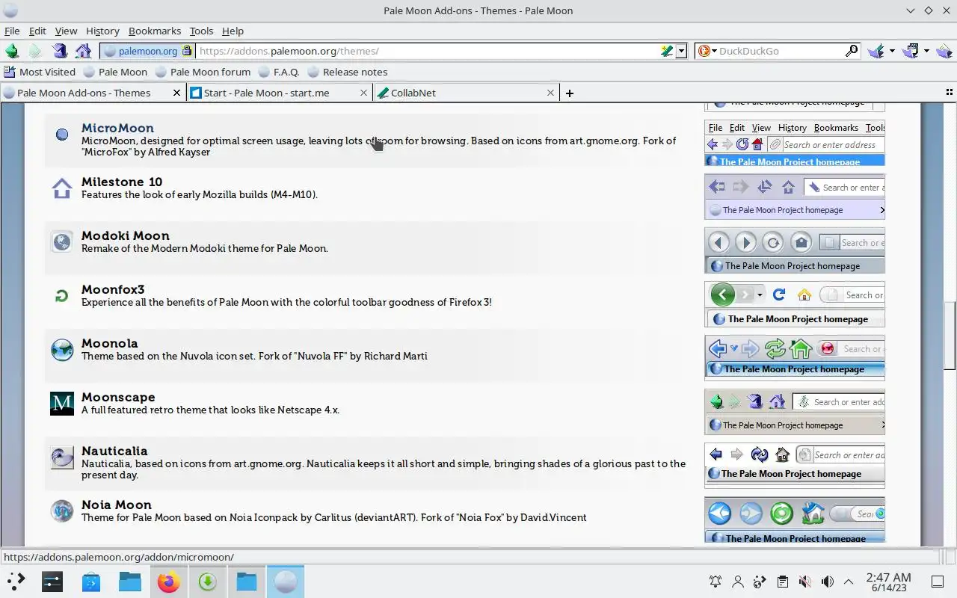Open the MicroMoon theme link

coord(117,128)
